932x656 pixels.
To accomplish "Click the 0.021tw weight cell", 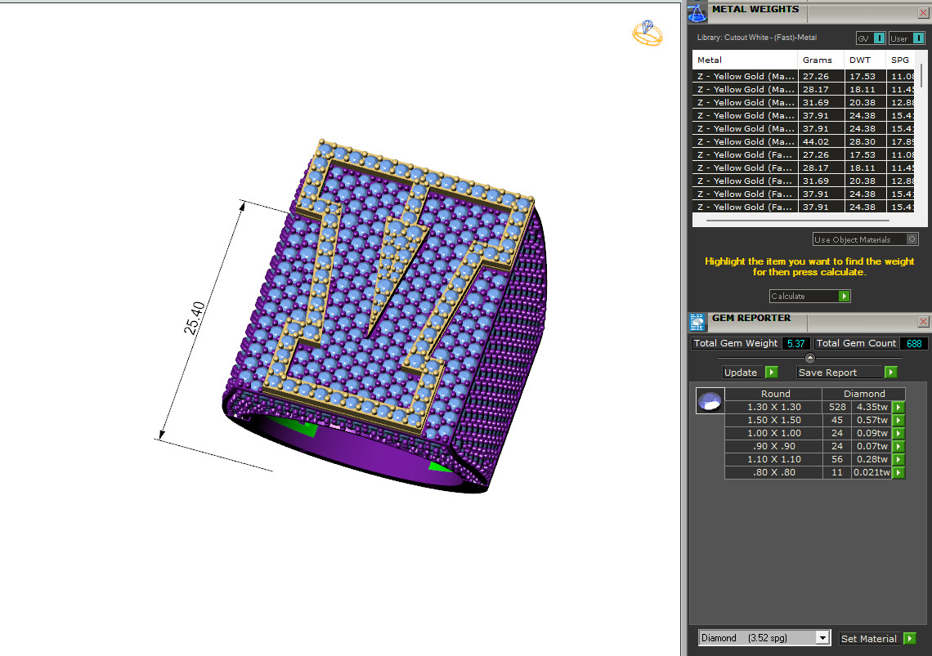I will pyautogui.click(x=872, y=472).
